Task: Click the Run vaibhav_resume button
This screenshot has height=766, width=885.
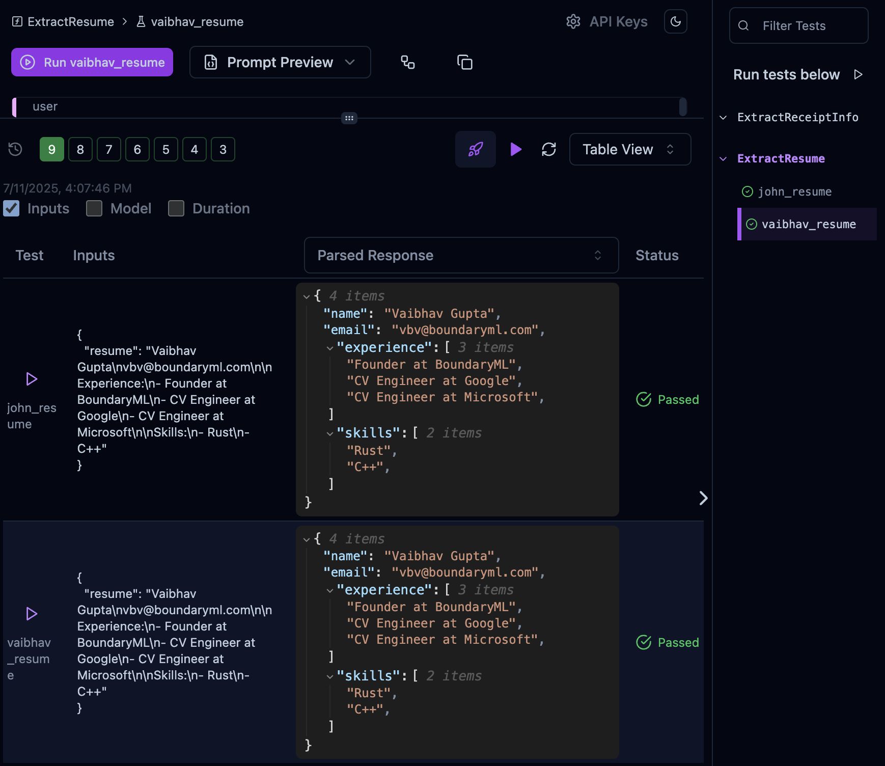Action: pos(92,62)
